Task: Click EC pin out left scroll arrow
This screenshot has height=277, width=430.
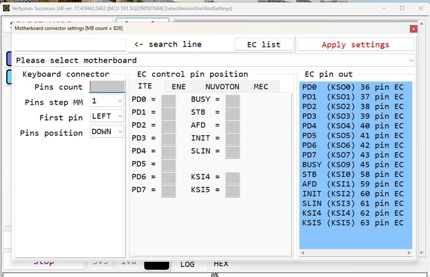Action: click(303, 252)
